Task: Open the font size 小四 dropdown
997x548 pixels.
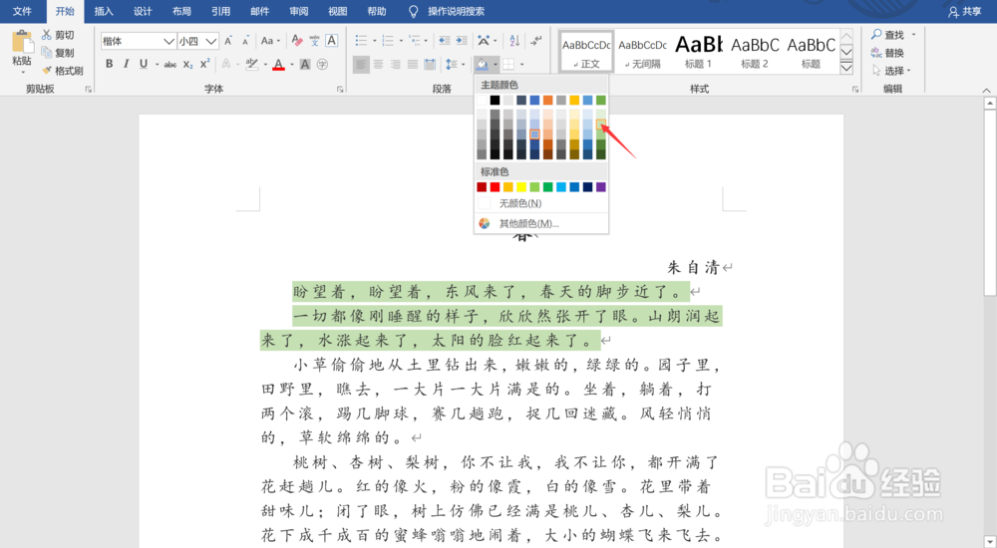Action: coord(211,41)
